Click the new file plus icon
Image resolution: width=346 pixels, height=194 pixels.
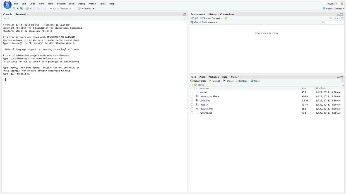click(14, 8)
